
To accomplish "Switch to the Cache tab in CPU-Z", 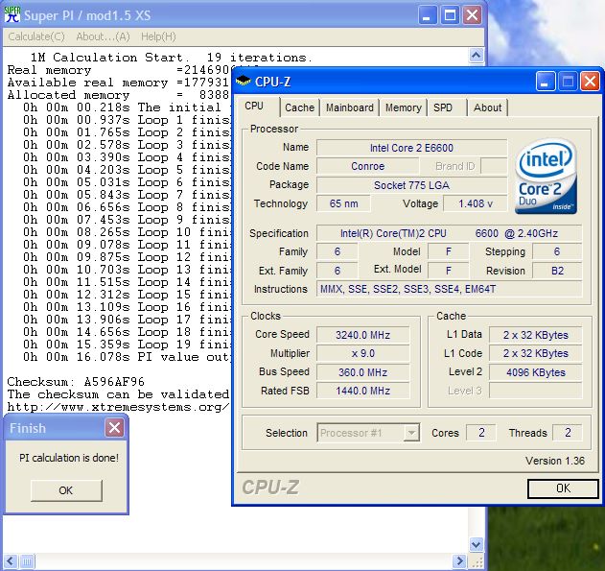I will click(299, 107).
